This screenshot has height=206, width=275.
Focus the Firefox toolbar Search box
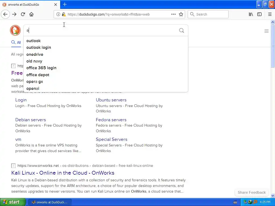(208, 14)
